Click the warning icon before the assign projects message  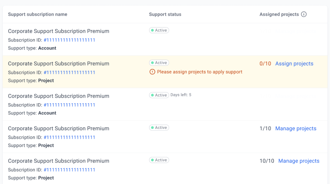(x=152, y=72)
